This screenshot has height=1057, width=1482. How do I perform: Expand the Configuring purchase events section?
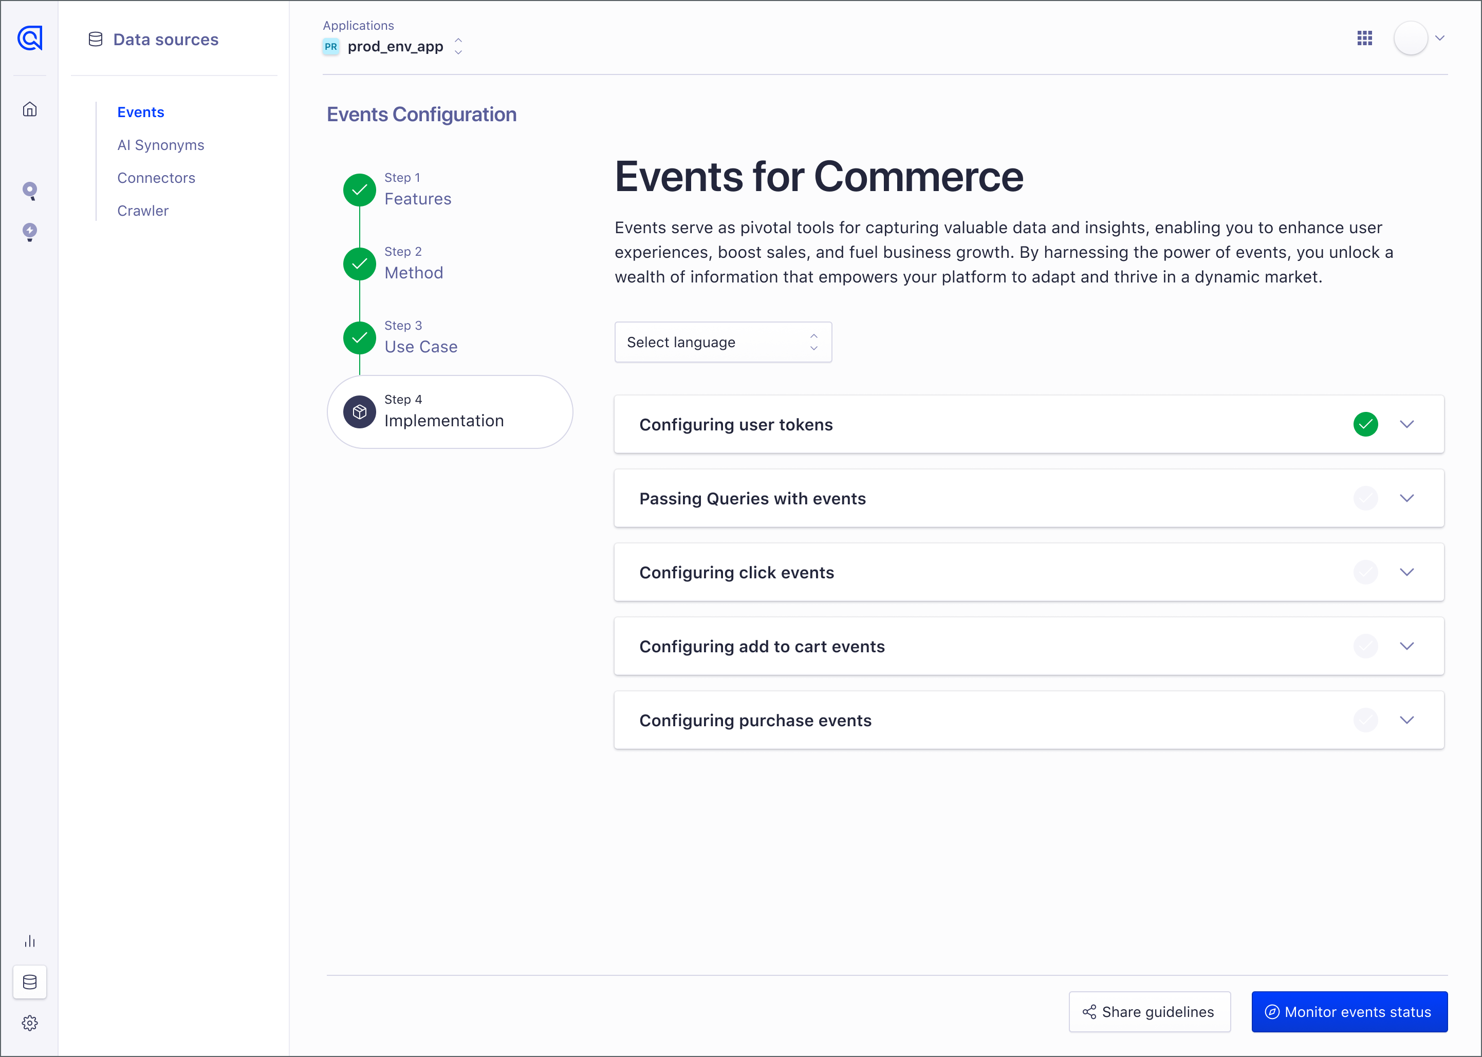(1406, 721)
